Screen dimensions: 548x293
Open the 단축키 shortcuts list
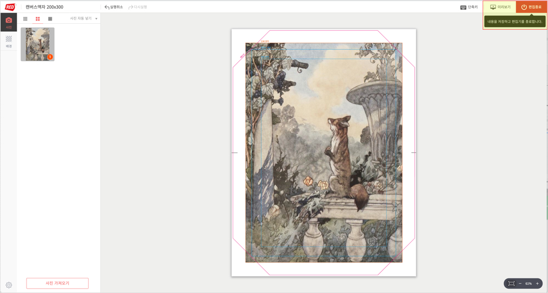click(x=469, y=7)
